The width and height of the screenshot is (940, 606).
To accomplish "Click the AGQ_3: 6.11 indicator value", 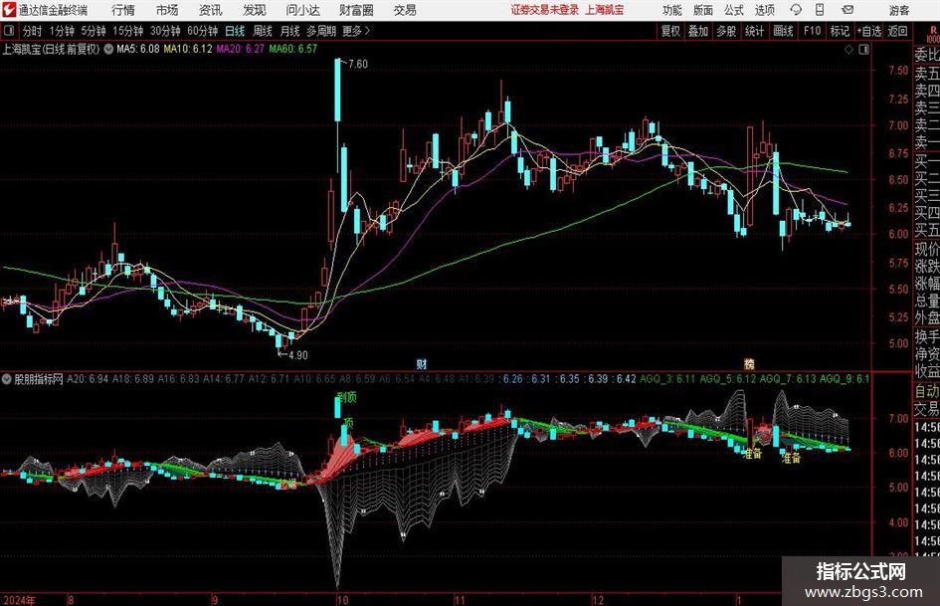I will [x=667, y=379].
